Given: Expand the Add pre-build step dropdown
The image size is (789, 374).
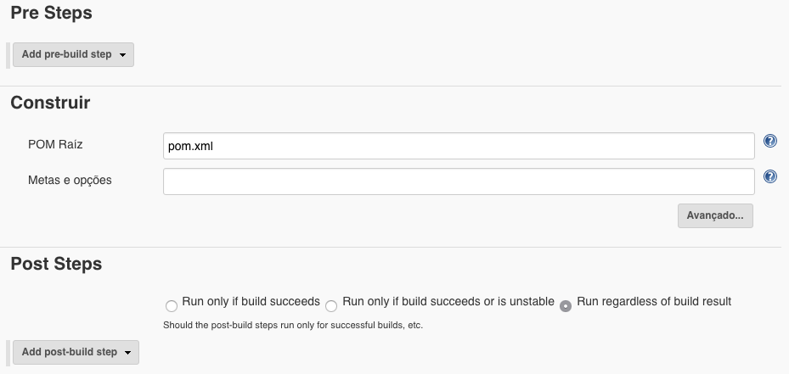Looking at the screenshot, I should tap(74, 54).
